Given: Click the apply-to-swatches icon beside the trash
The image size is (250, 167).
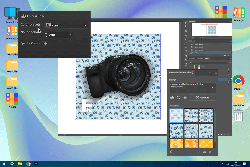Looking at the screenshot, I should coord(204,152).
